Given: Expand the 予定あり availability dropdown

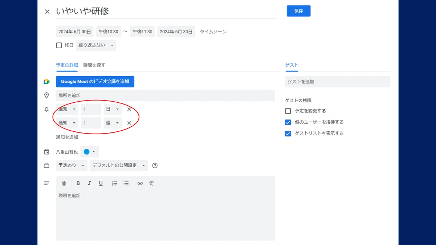Looking at the screenshot, I should 72,166.
